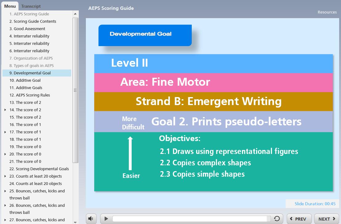Open slide 25. Bounces, catches, kicks and throws ball

point(37,195)
